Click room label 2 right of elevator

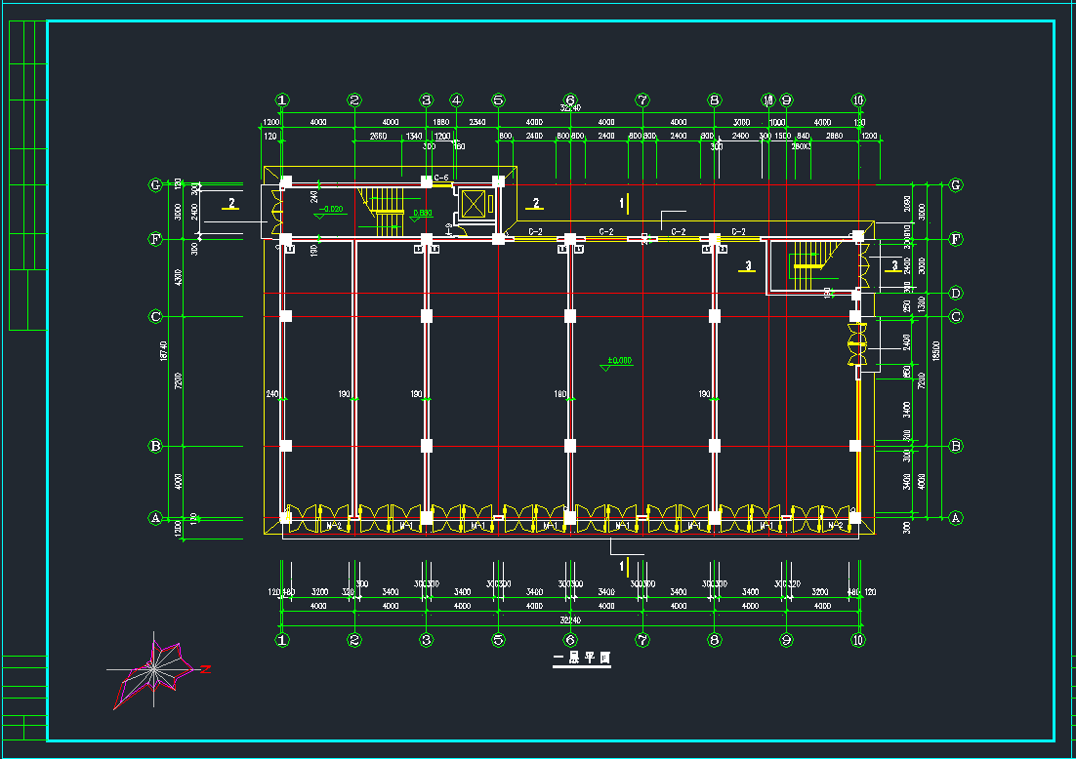click(535, 203)
